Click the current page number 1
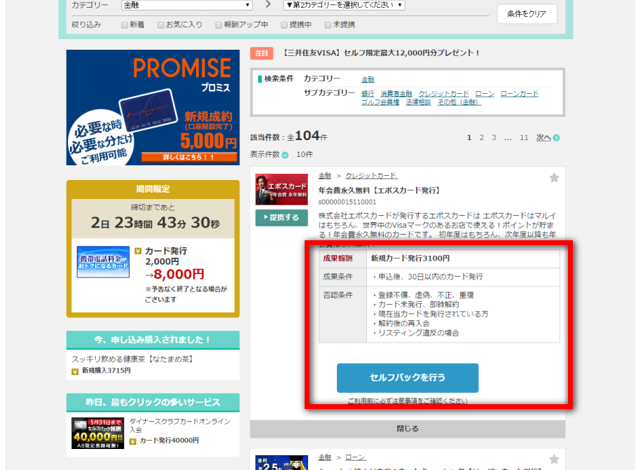The width and height of the screenshot is (638, 470). pos(469,137)
